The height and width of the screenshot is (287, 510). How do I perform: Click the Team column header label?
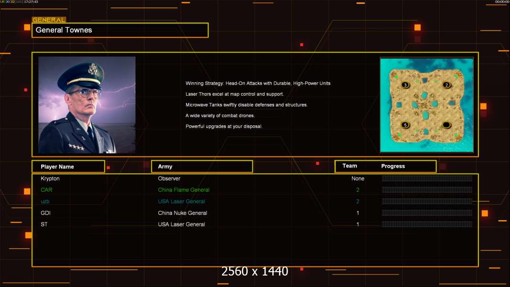click(350, 166)
